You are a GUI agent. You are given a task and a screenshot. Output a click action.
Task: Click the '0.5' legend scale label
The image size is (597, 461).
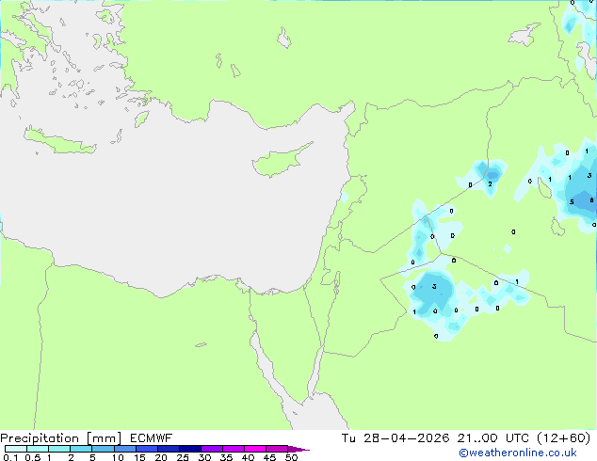click(32, 457)
